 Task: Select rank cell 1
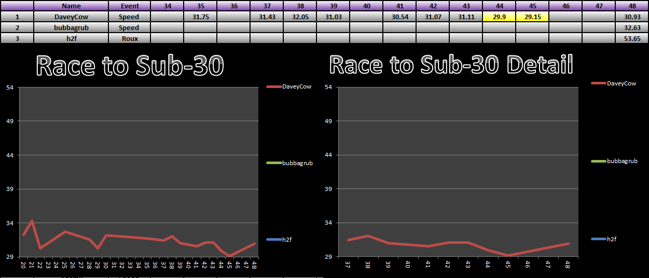pos(17,17)
